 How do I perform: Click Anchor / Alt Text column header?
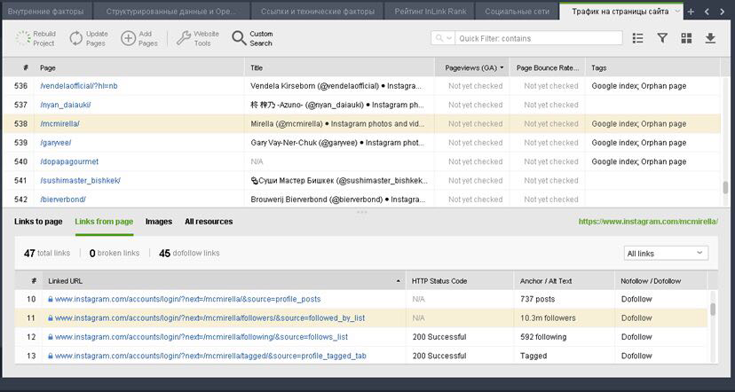[x=564, y=281]
